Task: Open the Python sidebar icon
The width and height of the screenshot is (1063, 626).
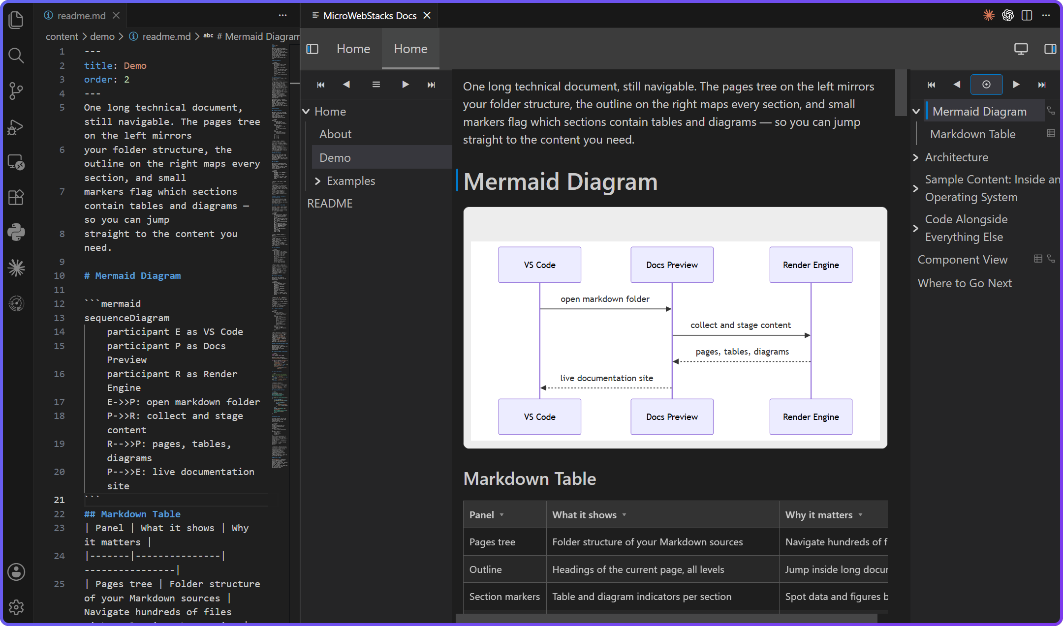Action: pos(16,232)
